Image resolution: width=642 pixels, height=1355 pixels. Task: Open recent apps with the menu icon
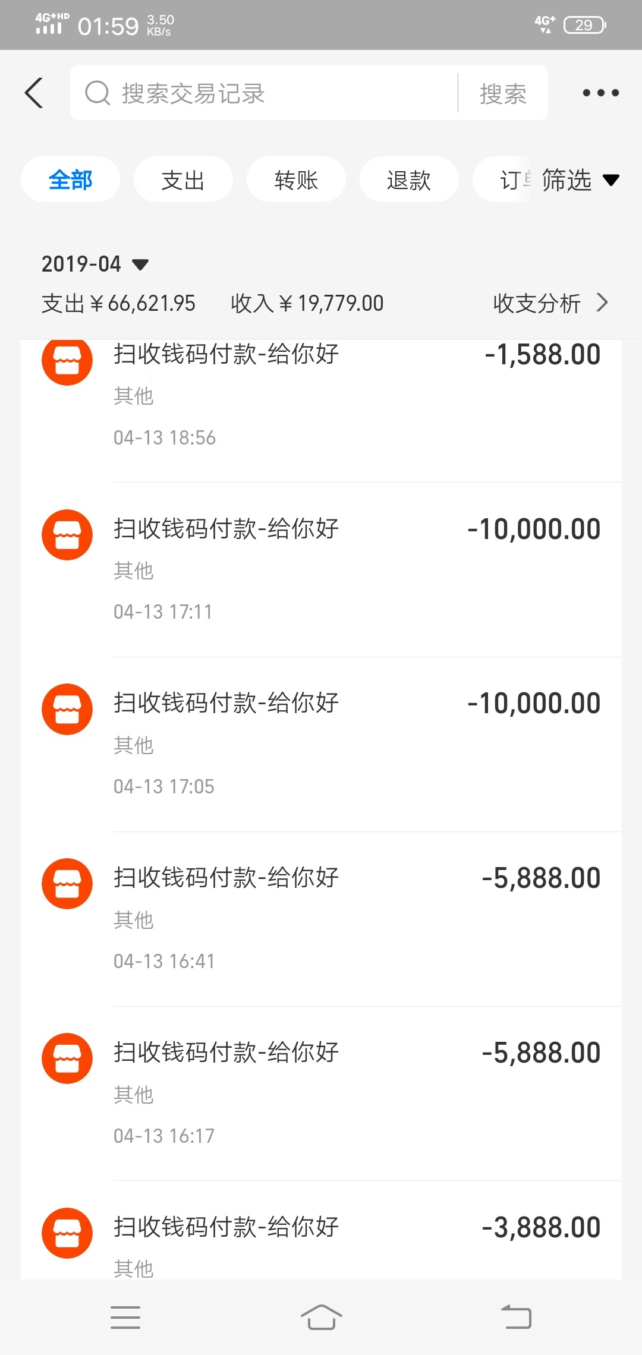125,1318
